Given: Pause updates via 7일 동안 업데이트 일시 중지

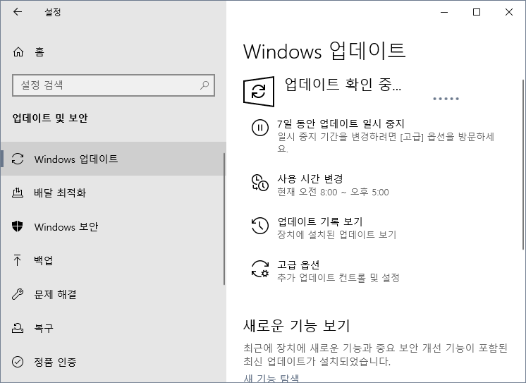Looking at the screenshot, I should [341, 124].
